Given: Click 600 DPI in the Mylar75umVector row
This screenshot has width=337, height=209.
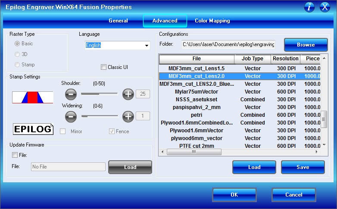Looking at the screenshot, I should (x=286, y=92).
